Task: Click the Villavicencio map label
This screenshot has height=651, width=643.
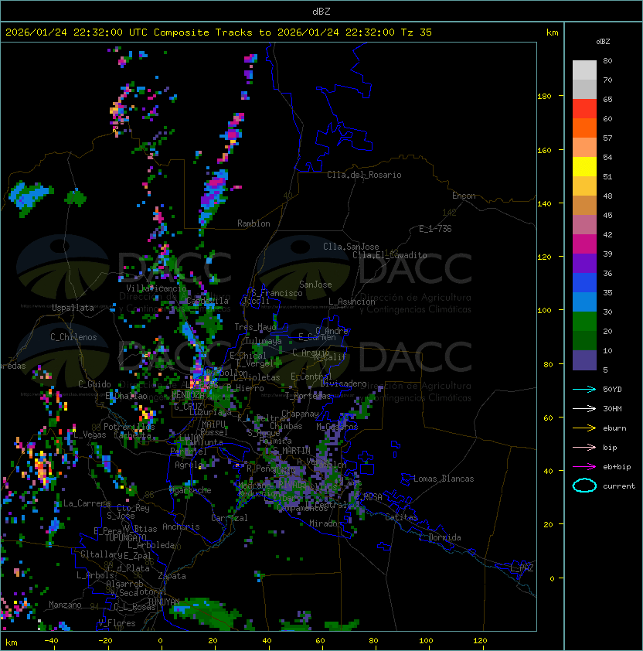Action: (156, 288)
